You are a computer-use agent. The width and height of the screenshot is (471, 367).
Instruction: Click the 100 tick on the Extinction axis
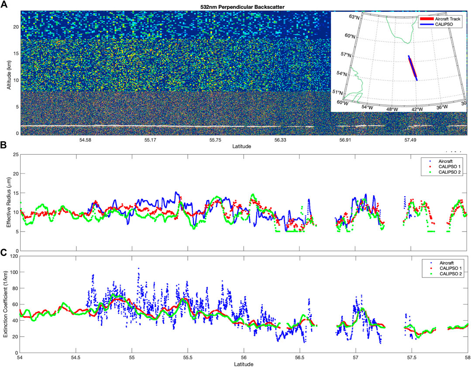(x=15, y=272)
